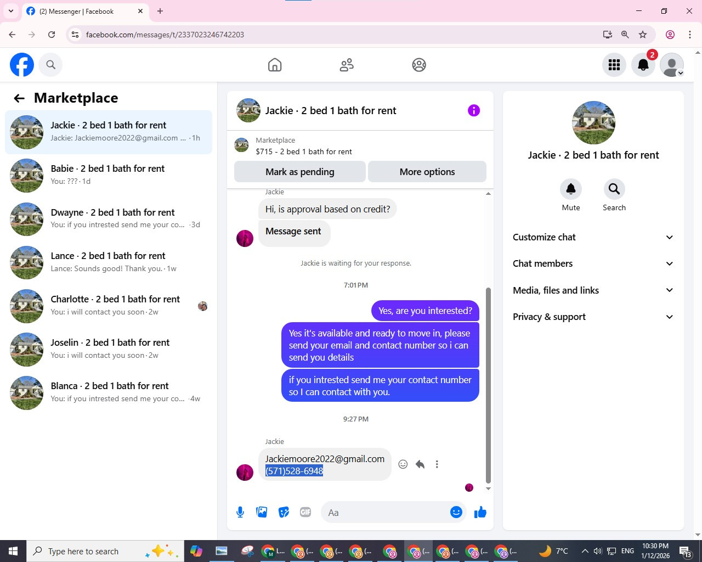
Task: Open the Babie conversation
Action: 109,176
